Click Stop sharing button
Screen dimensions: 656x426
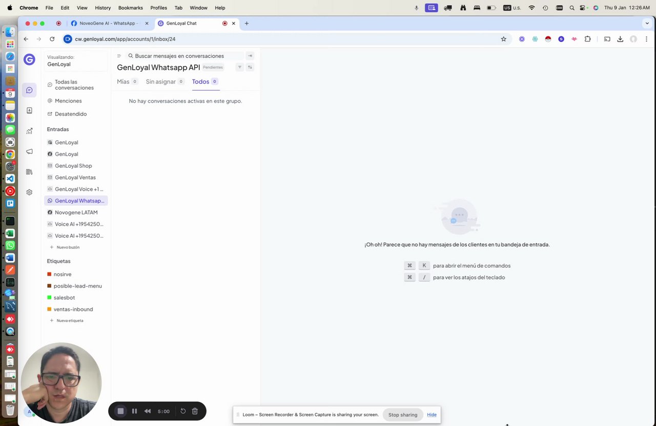click(x=403, y=415)
